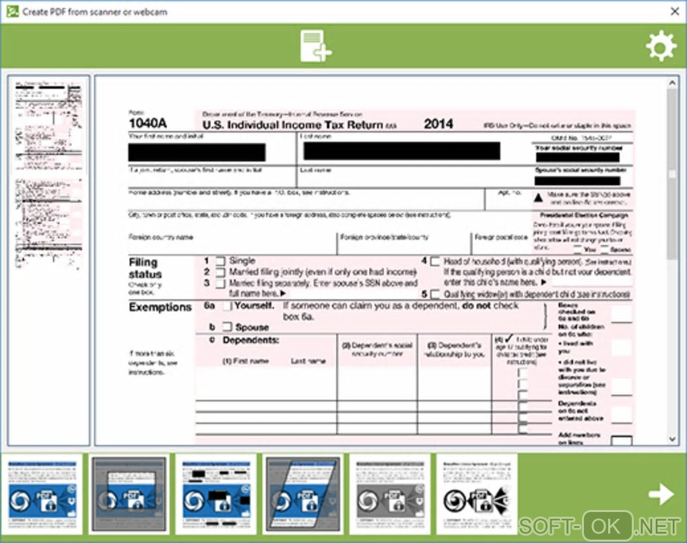Viewport: 687px width, 543px height.
Task: Choose the crop page filter thumbnail
Action: 129,494
